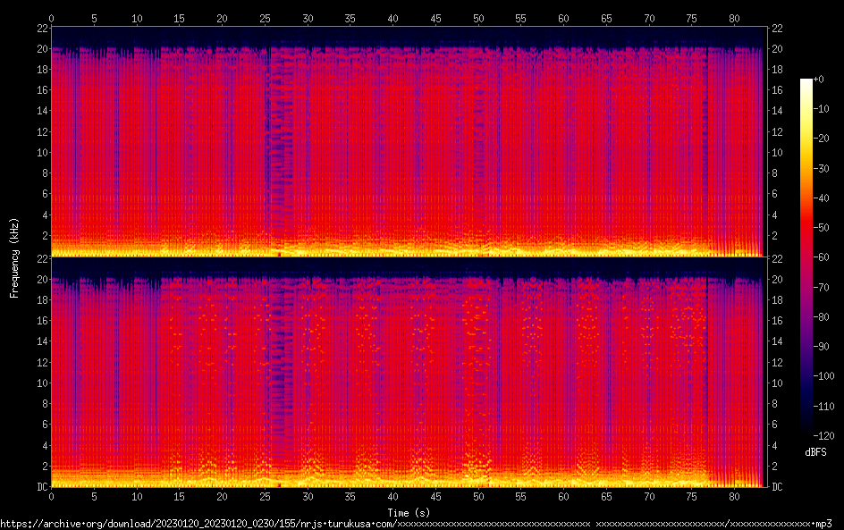Image resolution: width=844 pixels, height=530 pixels.
Task: Click the 10 kHz label right of lower channel
Action: click(777, 383)
